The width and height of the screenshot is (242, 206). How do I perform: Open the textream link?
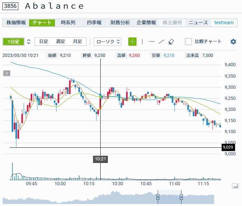point(224,23)
